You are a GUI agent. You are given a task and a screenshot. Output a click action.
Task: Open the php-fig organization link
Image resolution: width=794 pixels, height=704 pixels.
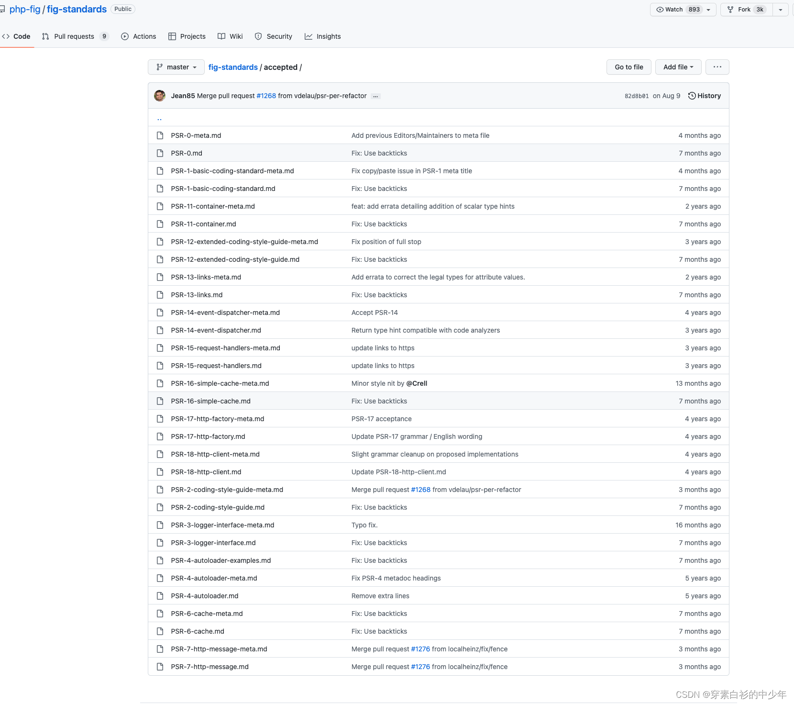tap(25, 9)
